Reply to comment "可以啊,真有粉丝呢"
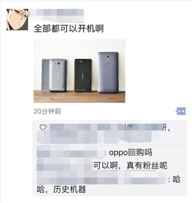Viewport: 192px width, 203px height. click(x=130, y=165)
